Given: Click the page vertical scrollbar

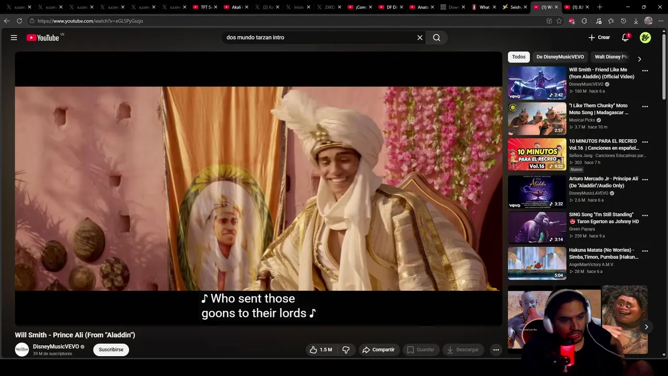Looking at the screenshot, I should (664, 68).
